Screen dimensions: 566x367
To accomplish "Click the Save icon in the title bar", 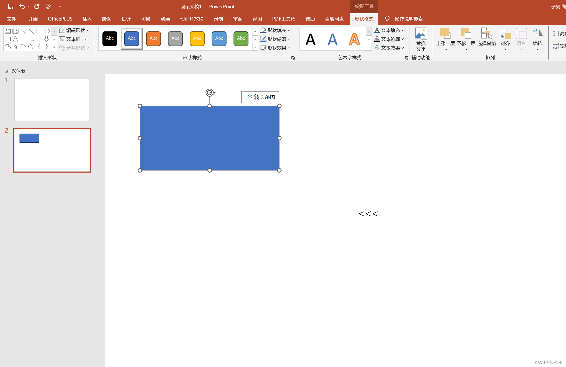I will (x=11, y=6).
